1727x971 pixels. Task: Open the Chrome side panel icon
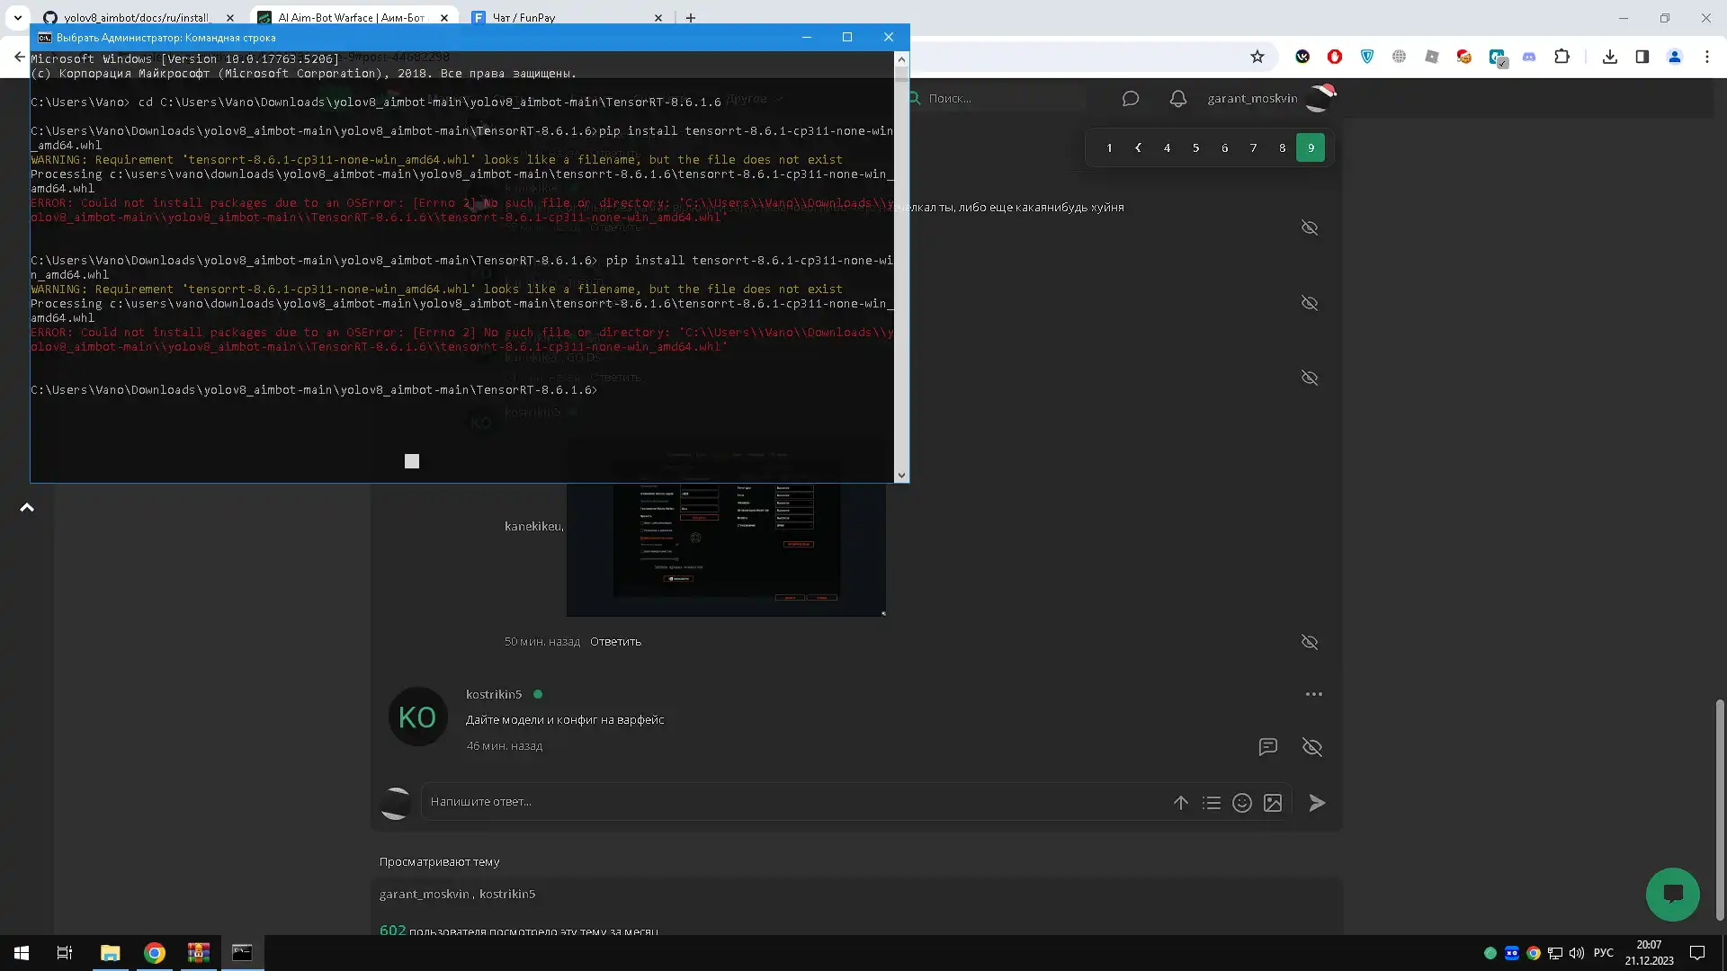pyautogui.click(x=1642, y=57)
